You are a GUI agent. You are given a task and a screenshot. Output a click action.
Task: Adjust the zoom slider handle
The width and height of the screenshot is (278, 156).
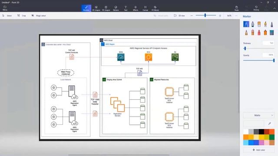coord(205,16)
